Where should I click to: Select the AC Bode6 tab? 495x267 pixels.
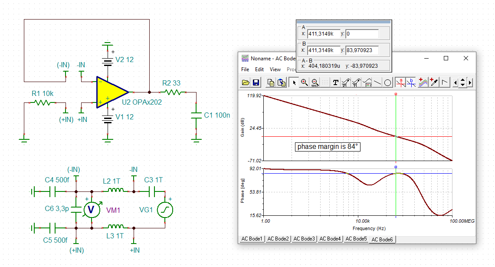[x=382, y=240]
